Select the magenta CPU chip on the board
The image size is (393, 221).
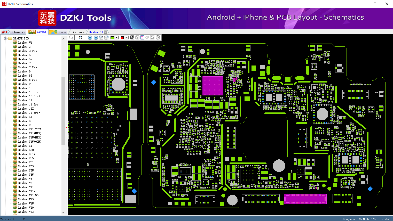213,86
